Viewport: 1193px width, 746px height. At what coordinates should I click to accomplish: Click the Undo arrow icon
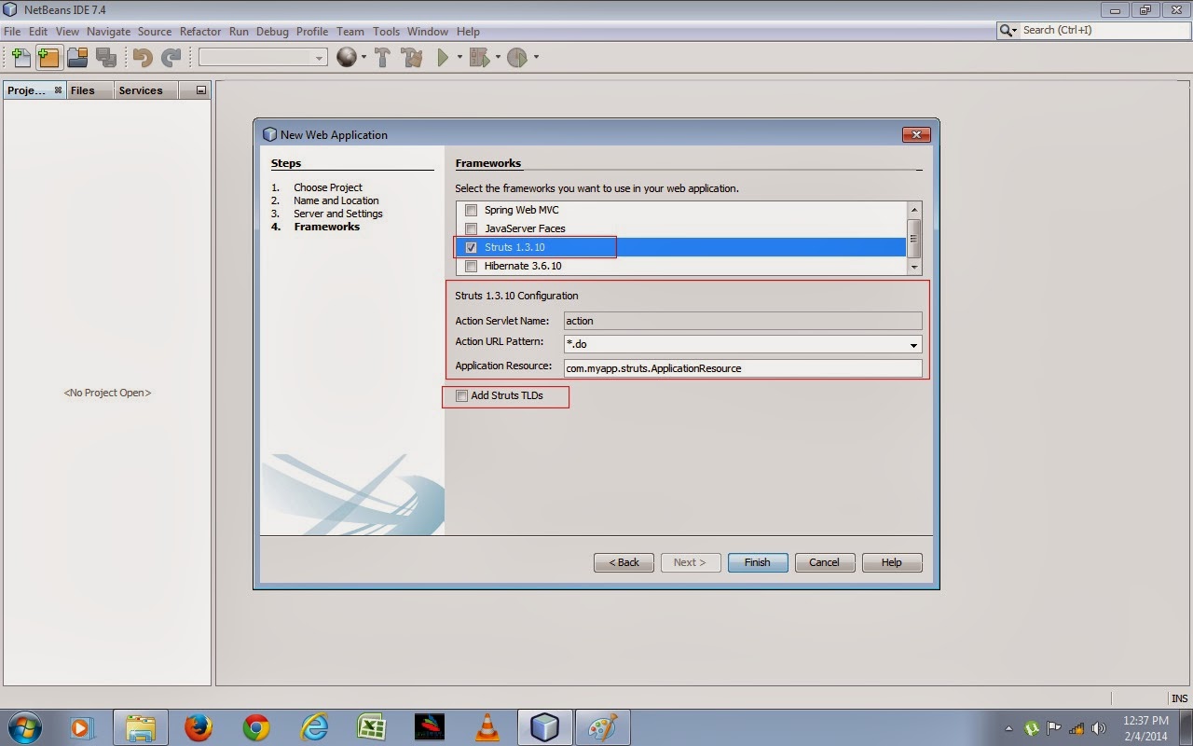(143, 58)
